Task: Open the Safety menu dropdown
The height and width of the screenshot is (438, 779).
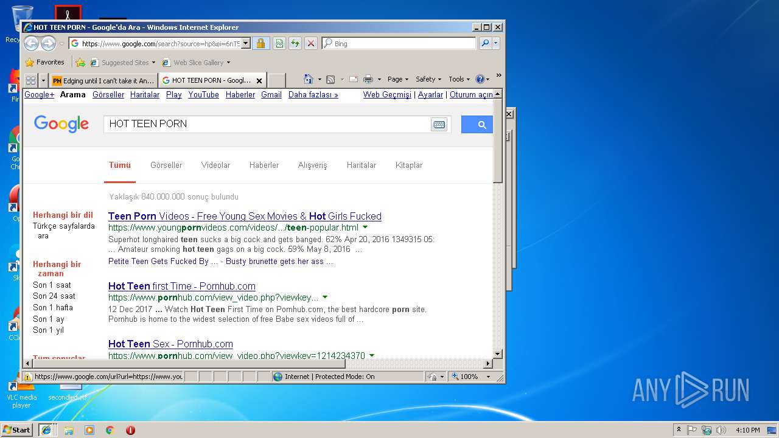Action: (428, 79)
